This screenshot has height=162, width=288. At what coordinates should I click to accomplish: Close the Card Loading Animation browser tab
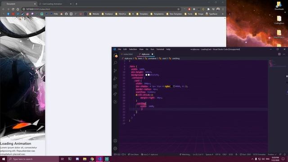71,4
